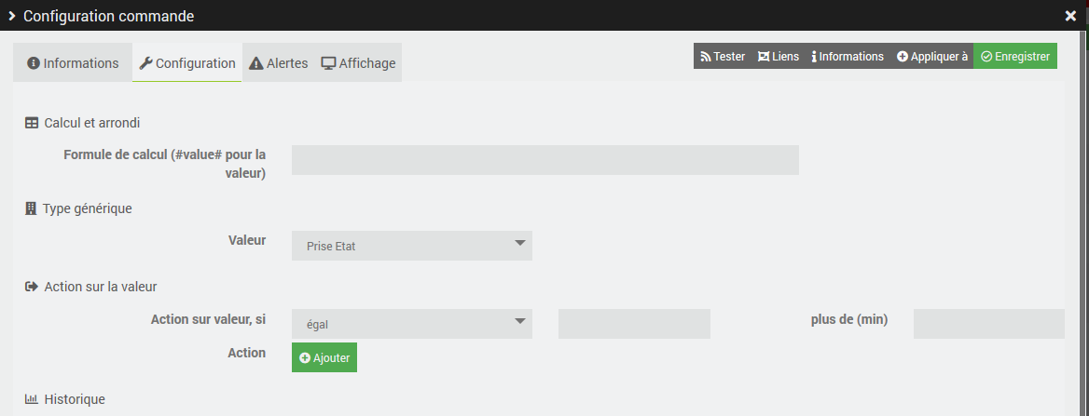Open the Liens dialog
Viewport: 1089px width, 416px height.
778,57
